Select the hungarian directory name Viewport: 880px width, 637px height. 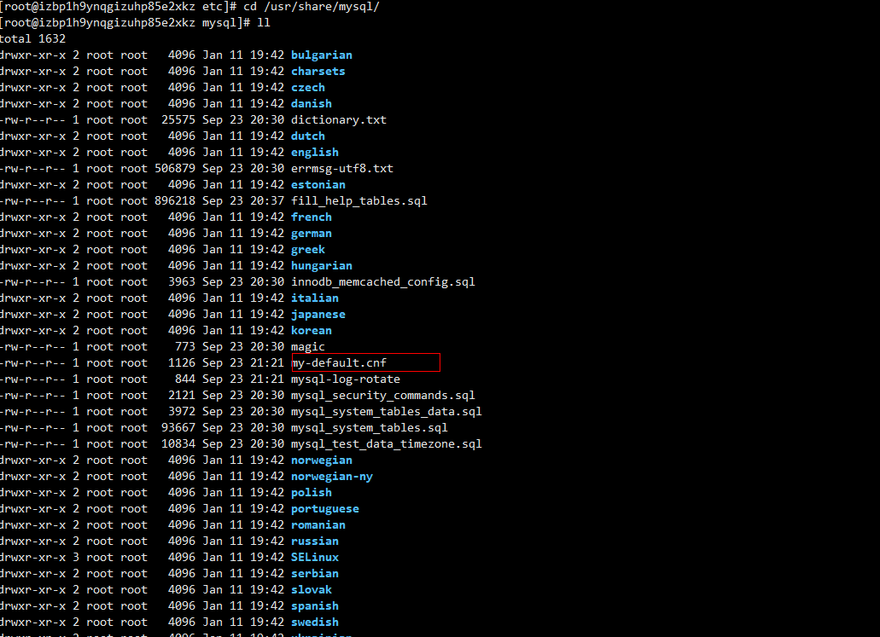tap(322, 266)
